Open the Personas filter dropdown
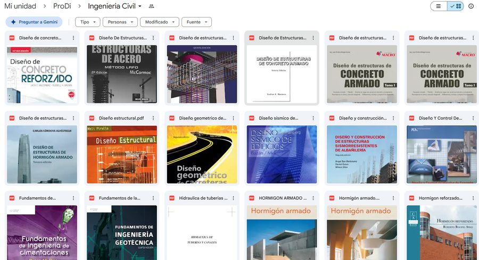Viewport: 479px width, 260px height. (x=120, y=22)
